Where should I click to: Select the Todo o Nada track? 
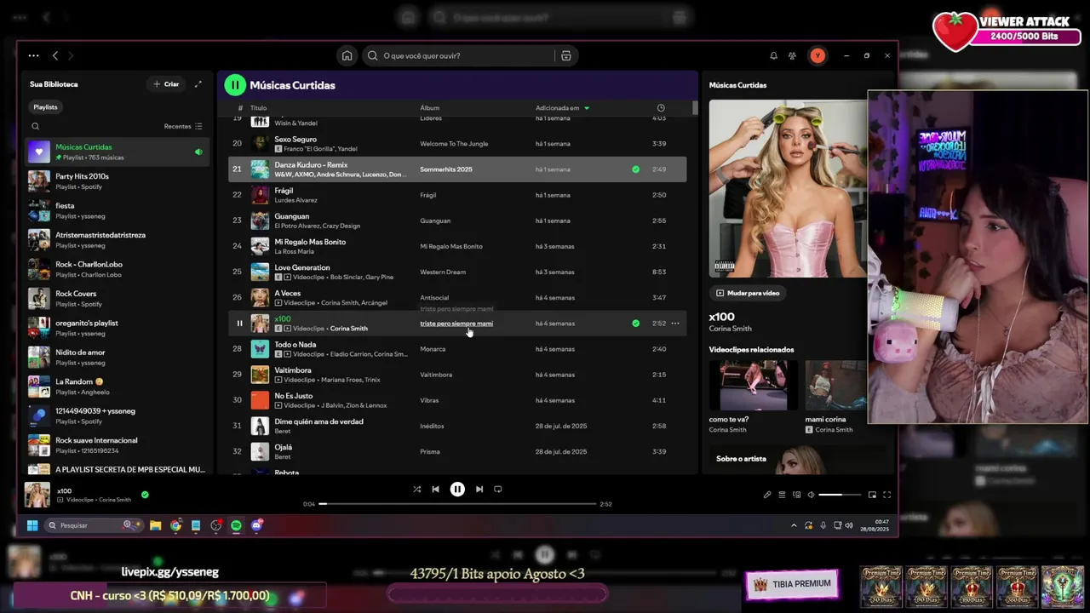click(x=457, y=349)
